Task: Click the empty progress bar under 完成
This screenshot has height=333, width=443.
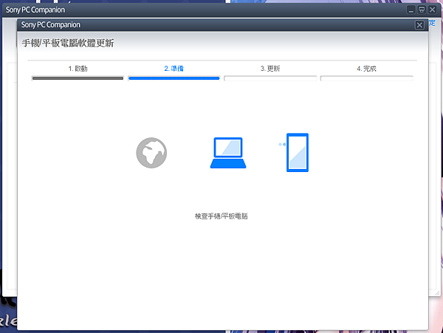Action: tap(366, 78)
